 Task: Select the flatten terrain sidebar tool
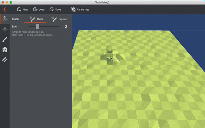click(5, 29)
